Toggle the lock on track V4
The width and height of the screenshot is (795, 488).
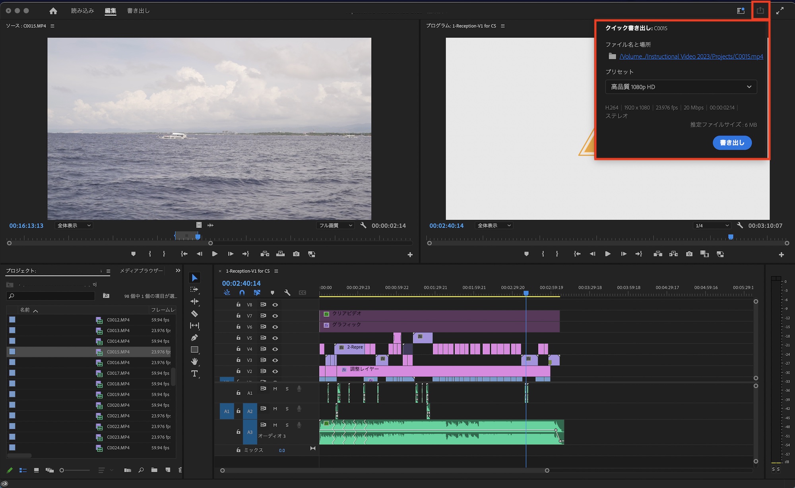click(x=238, y=349)
